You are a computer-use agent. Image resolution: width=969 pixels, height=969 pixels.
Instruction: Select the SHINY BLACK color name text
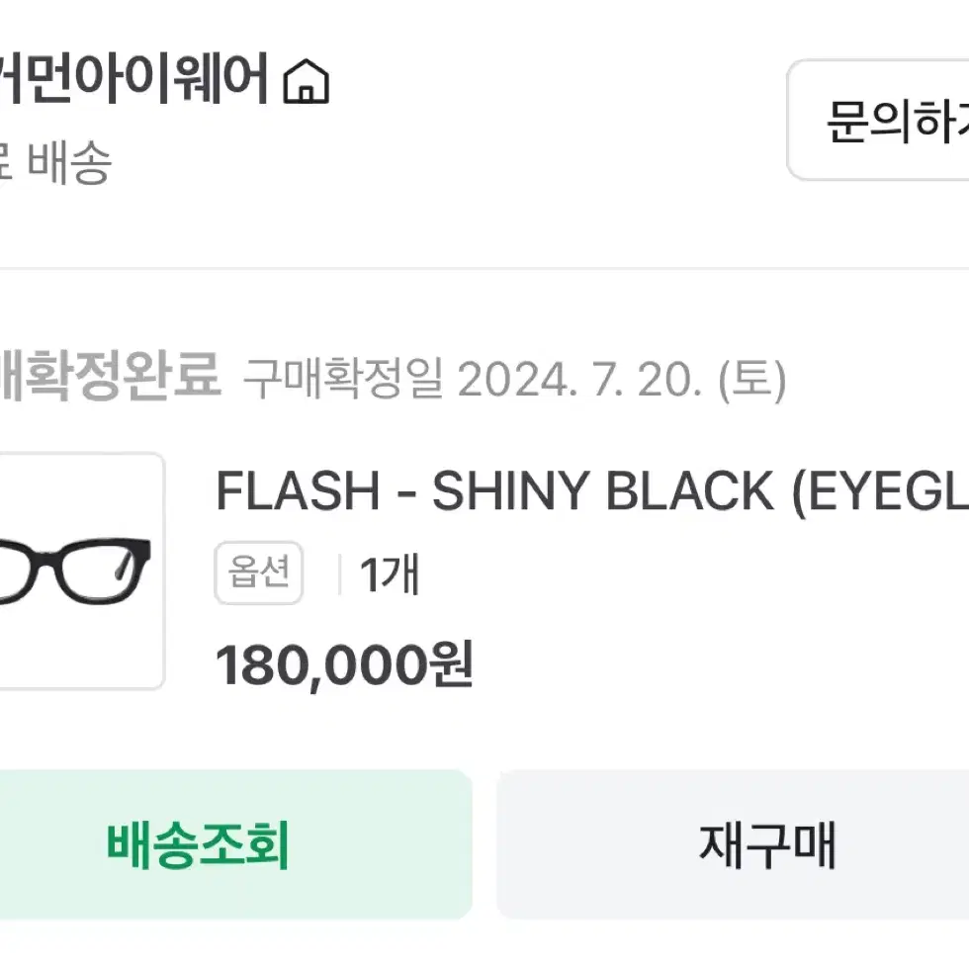(602, 491)
